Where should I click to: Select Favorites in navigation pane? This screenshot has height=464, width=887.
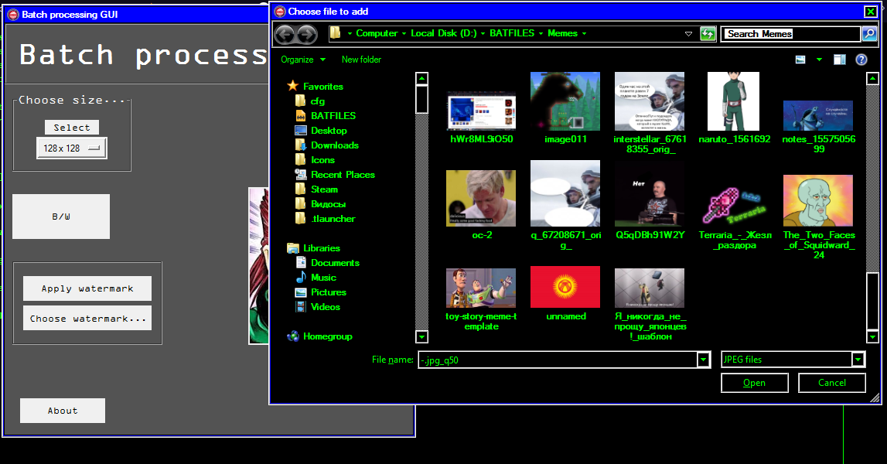(323, 87)
